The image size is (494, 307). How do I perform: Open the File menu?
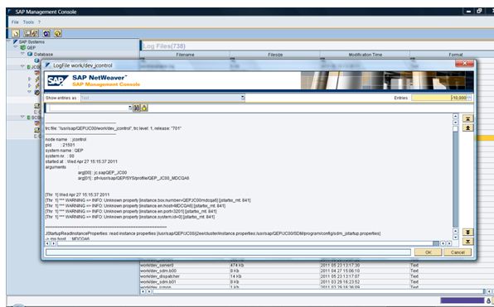point(15,22)
